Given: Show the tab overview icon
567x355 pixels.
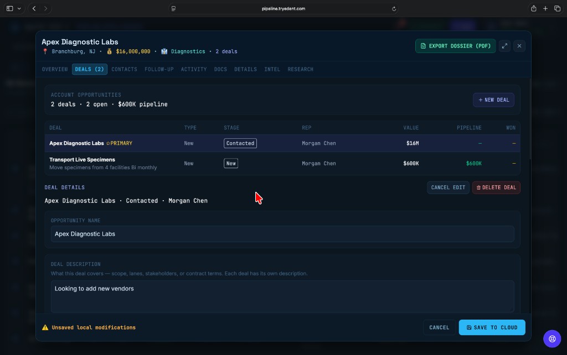Looking at the screenshot, I should pyautogui.click(x=557, y=8).
